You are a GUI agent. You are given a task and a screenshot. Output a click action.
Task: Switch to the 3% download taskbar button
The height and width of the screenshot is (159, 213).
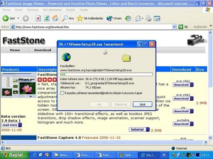pos(148,155)
